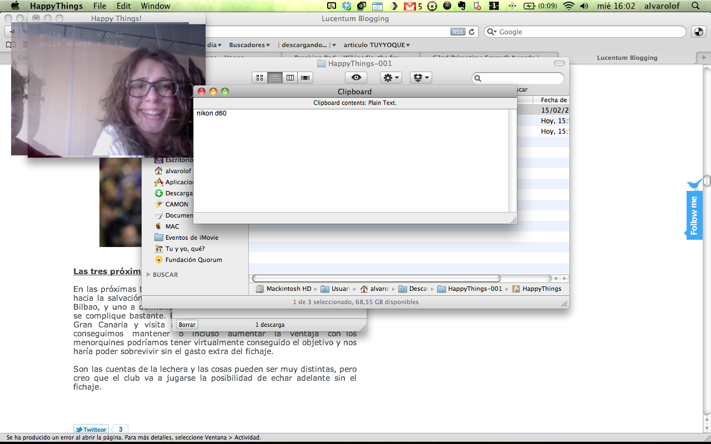Screen dimensions: 711x444
Task: Click the Gmail icon in menu bar
Action: (410, 6)
